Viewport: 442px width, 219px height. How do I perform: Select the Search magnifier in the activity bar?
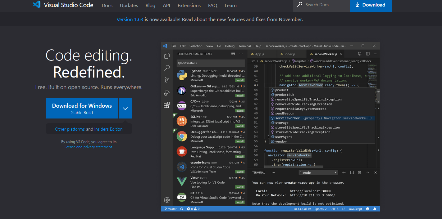pos(167,68)
